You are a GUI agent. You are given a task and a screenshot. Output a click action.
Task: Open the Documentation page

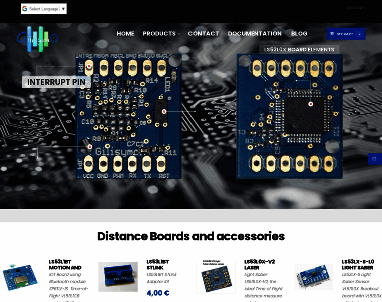pos(255,34)
